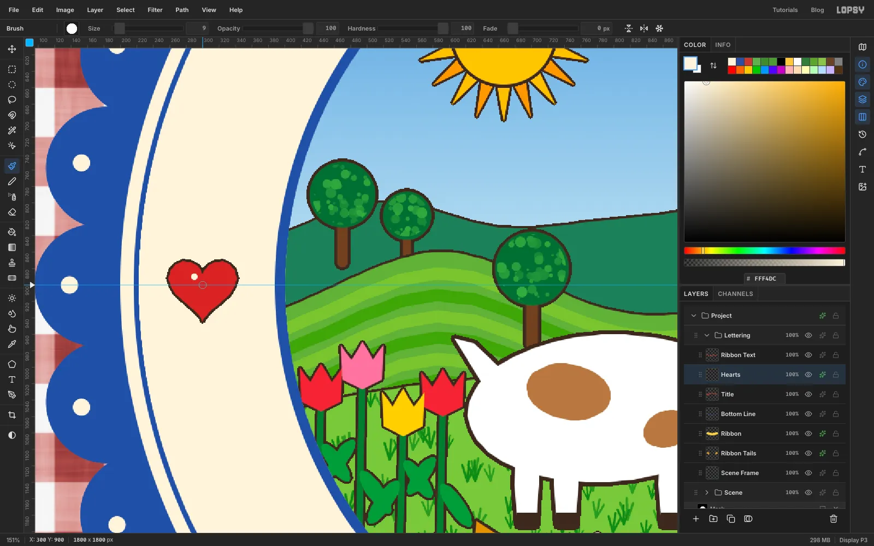Toggle visibility of the Title layer
Viewport: 874px width, 546px height.
[x=808, y=394]
